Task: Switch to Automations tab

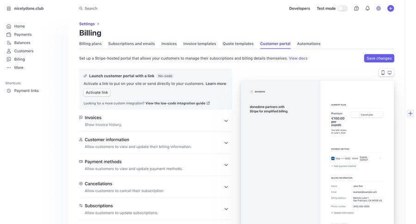Action: click(309, 44)
